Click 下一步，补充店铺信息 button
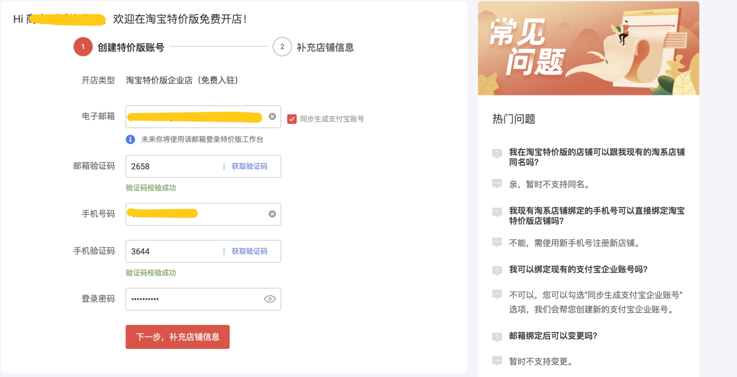 pyautogui.click(x=177, y=337)
